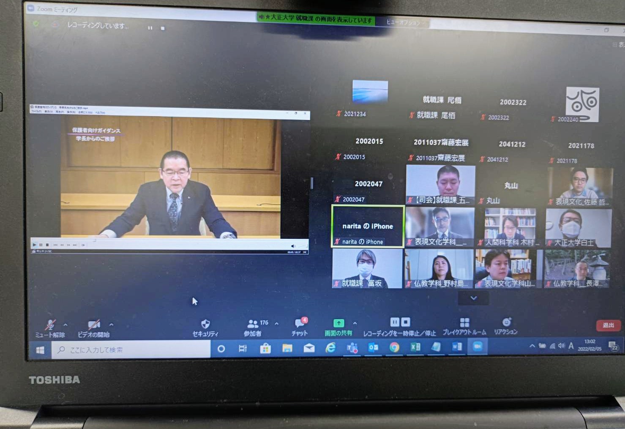Image resolution: width=625 pixels, height=429 pixels.
Task: Open Google Chrome from the taskbar
Action: pyautogui.click(x=394, y=347)
